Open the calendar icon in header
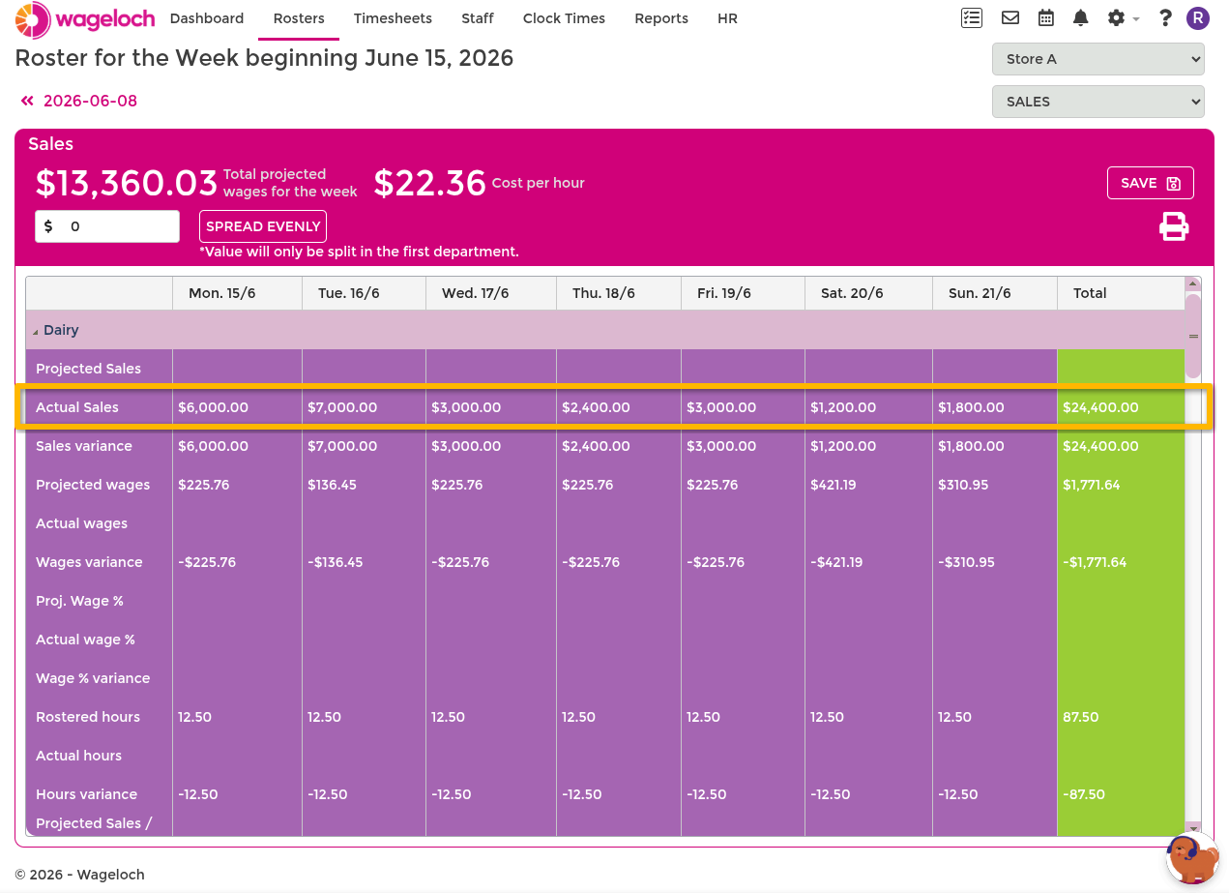 click(1046, 18)
